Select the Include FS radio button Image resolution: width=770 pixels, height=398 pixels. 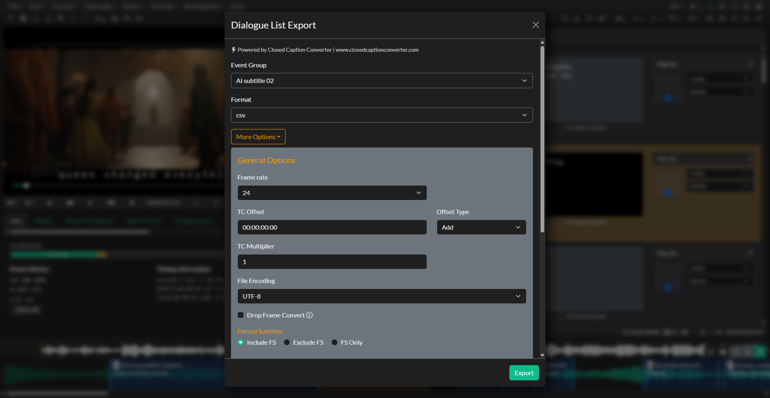(241, 342)
